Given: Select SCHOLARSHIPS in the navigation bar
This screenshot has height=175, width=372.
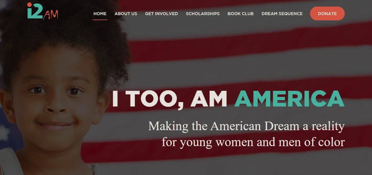Looking at the screenshot, I should click(x=203, y=13).
